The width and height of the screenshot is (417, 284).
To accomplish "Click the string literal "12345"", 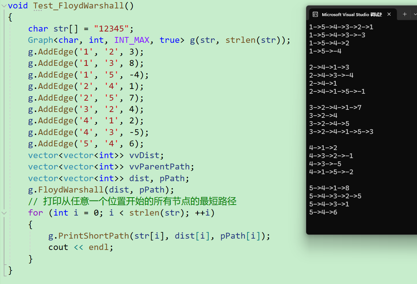I will tap(111, 29).
